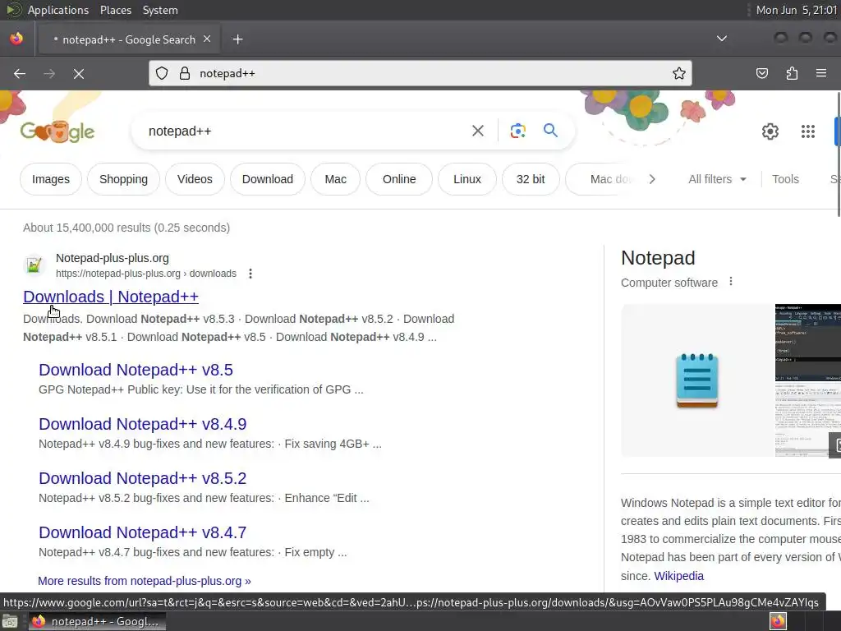
Task: Select the Online filter chip
Action: tap(399, 179)
